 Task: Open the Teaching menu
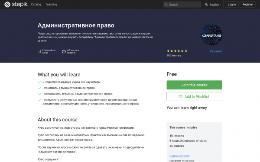coord(51,4)
